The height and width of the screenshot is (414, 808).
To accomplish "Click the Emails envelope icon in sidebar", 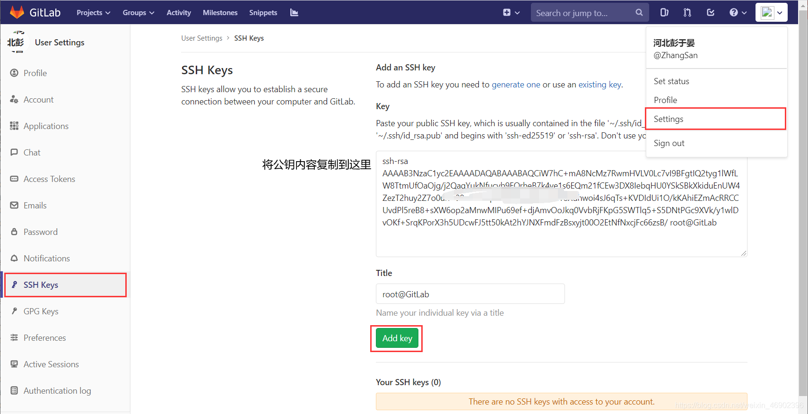I will [14, 205].
